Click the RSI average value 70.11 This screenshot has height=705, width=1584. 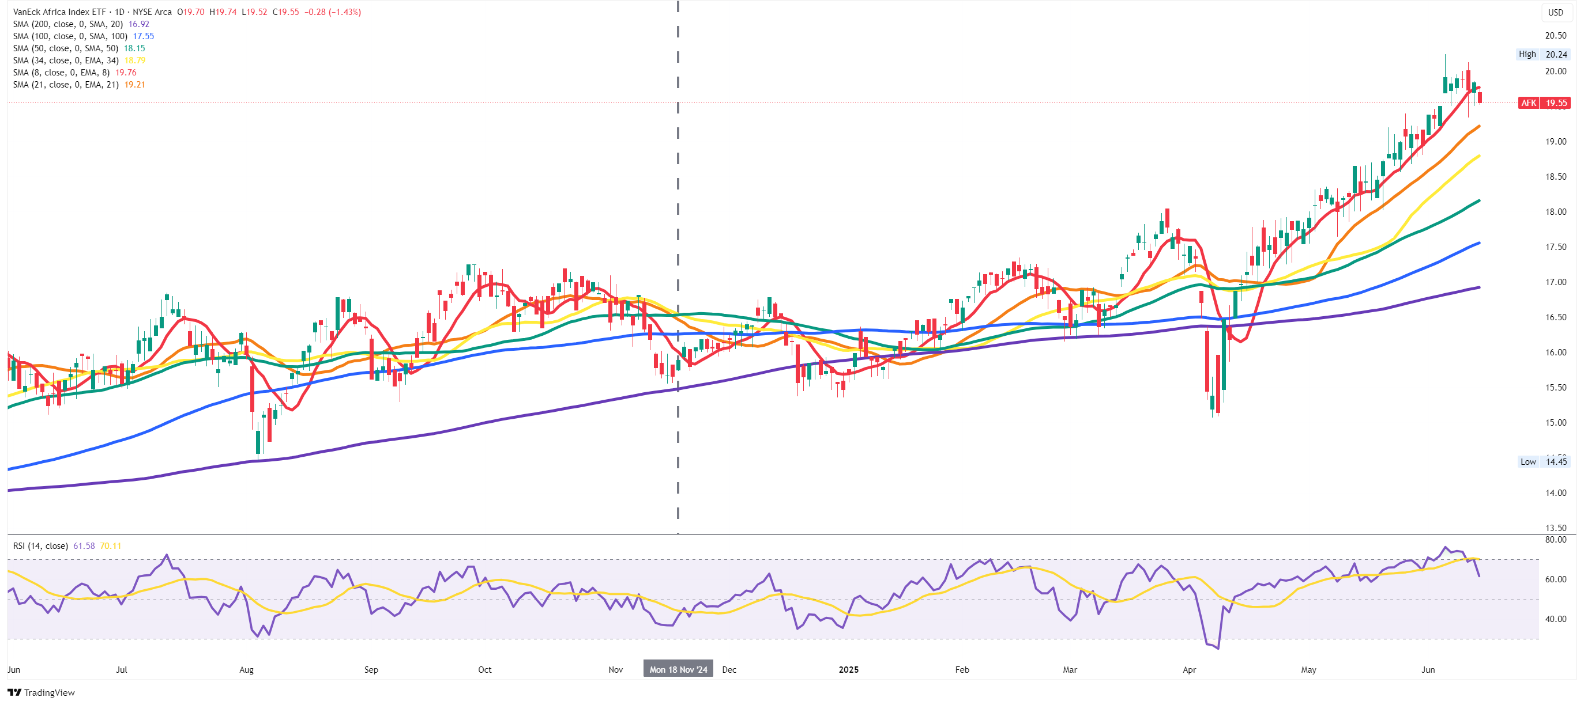[x=110, y=546]
